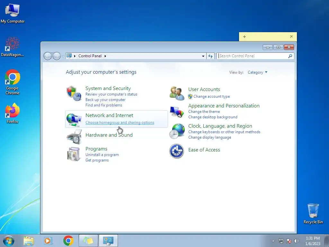Open Network and Internet heading link
329x247 pixels.
click(109, 115)
